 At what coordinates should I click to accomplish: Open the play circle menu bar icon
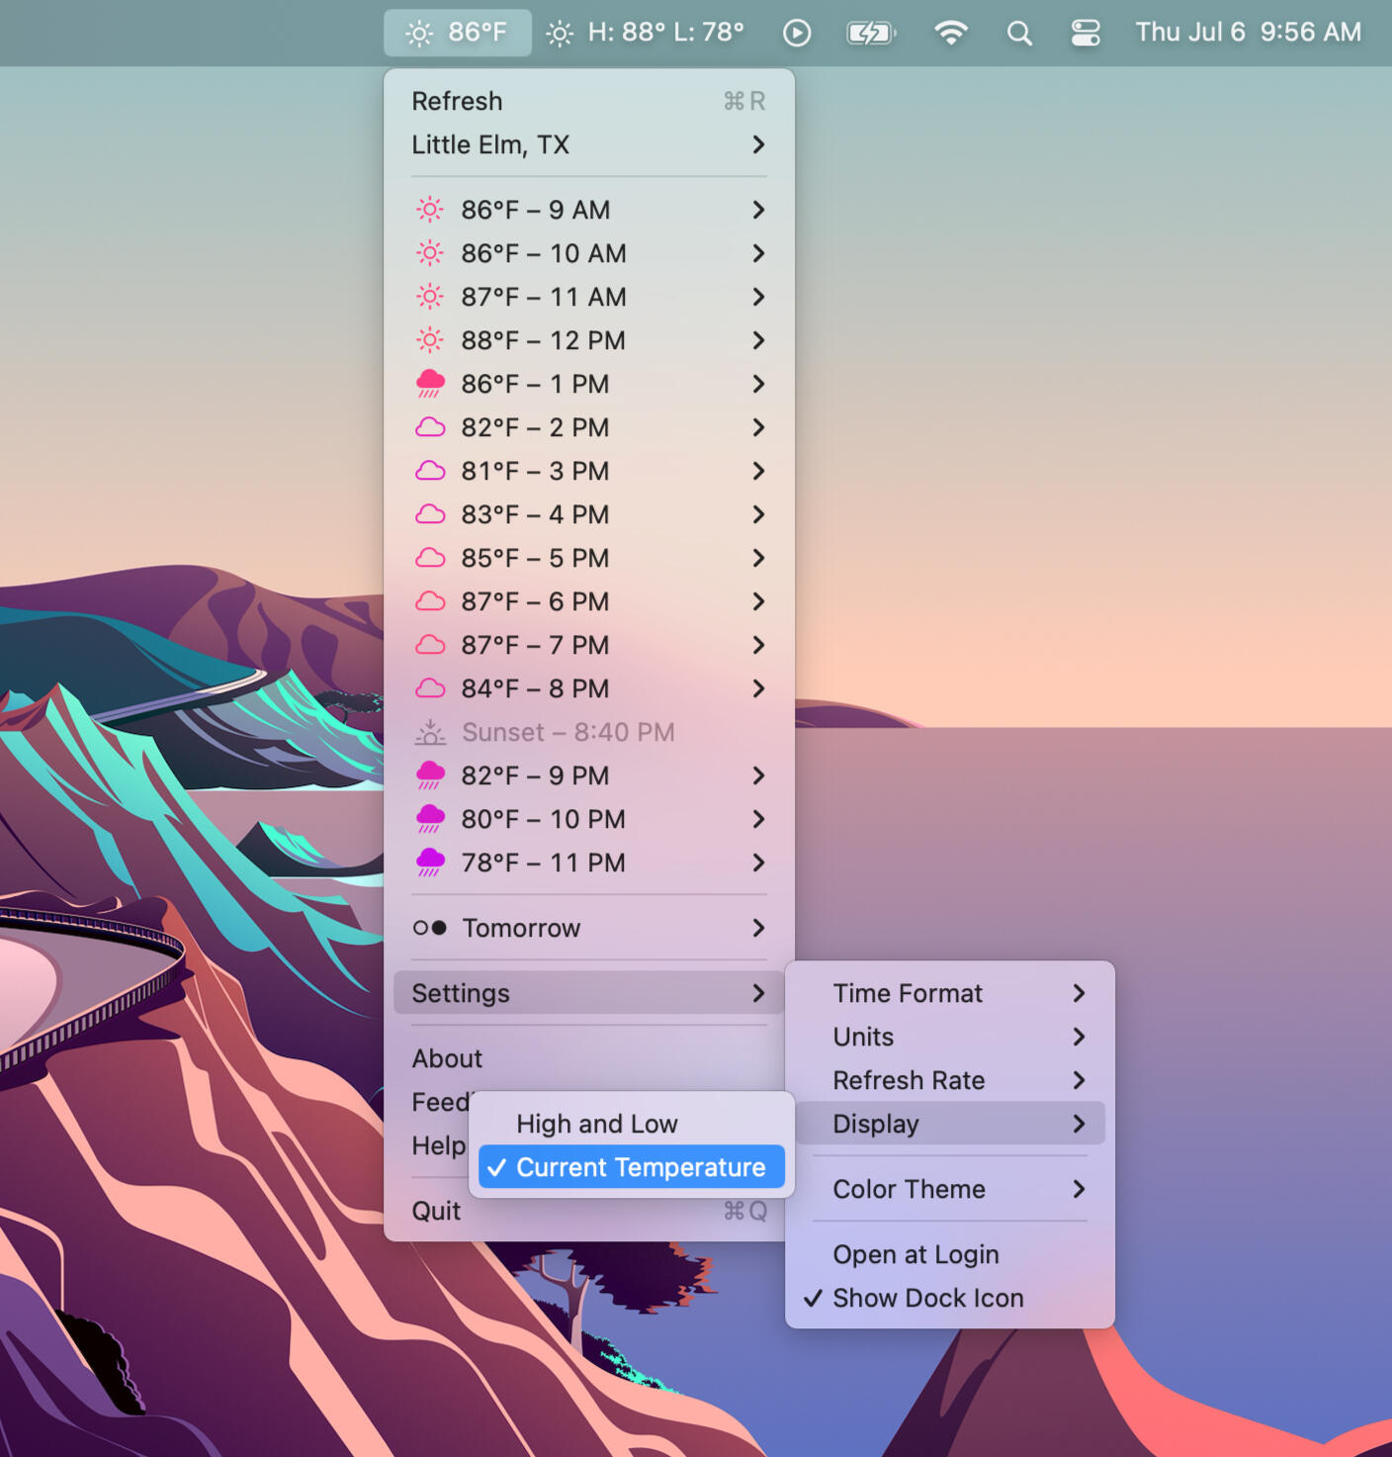point(797,34)
